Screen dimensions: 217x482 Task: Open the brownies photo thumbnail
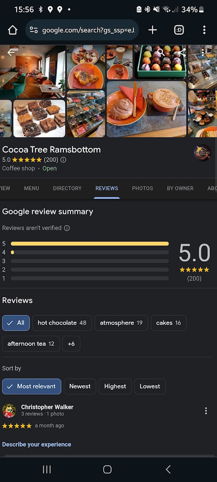pos(39,118)
